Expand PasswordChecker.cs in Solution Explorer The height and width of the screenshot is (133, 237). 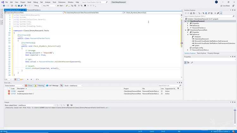pyautogui.click(x=188, y=28)
